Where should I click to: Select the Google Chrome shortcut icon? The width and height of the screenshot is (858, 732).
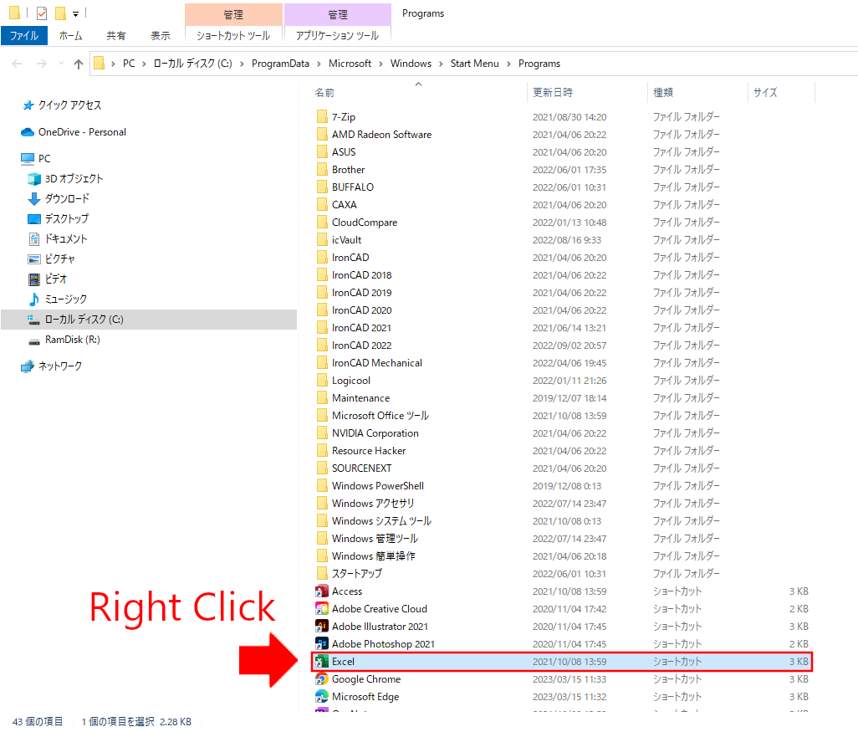(322, 679)
